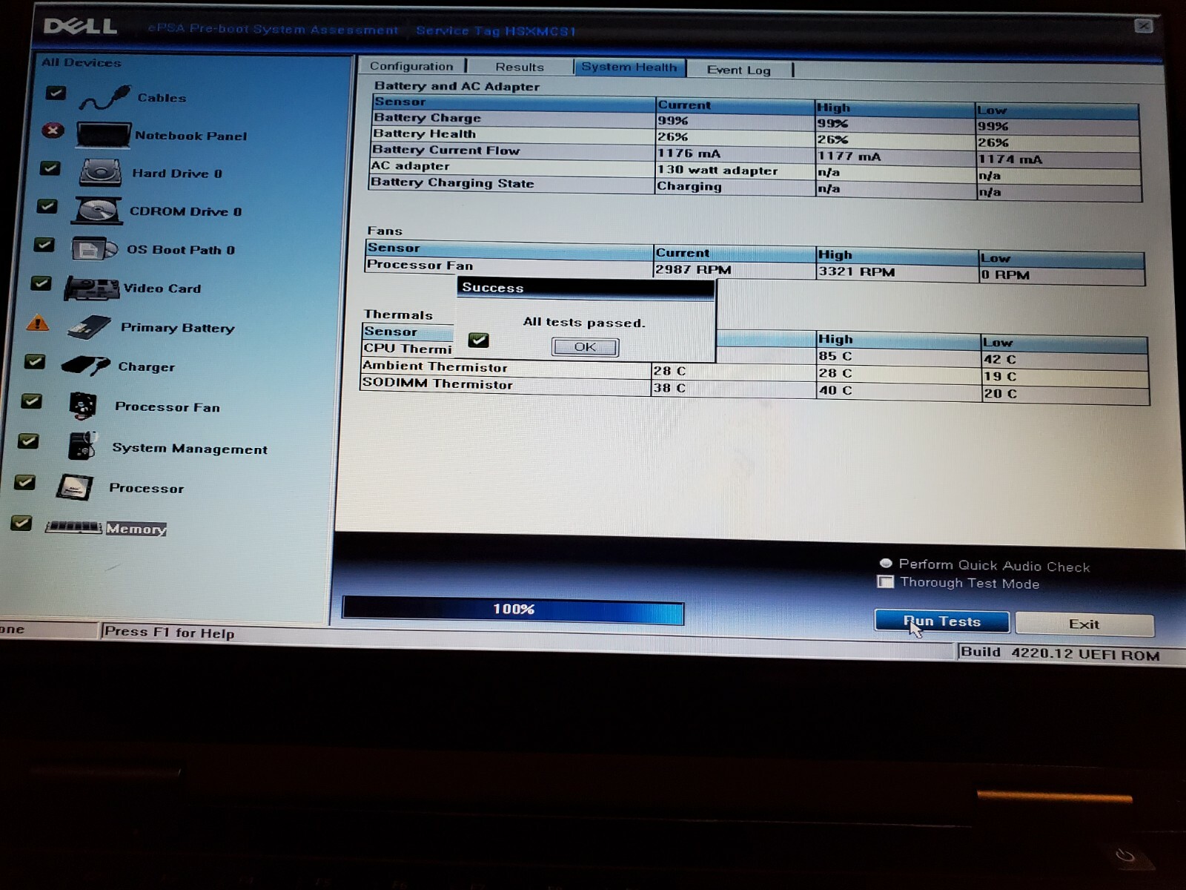
Task: Confirm the Success dialog with OK
Action: point(585,346)
